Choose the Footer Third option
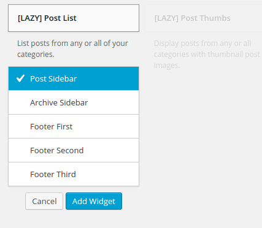Screen dimensions: 262x228 click(x=74, y=174)
